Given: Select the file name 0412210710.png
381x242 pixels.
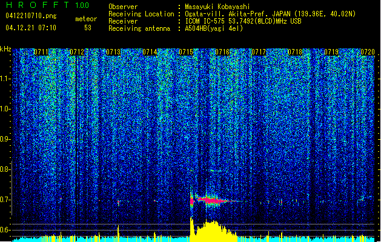Looking at the screenshot, I should (x=31, y=16).
